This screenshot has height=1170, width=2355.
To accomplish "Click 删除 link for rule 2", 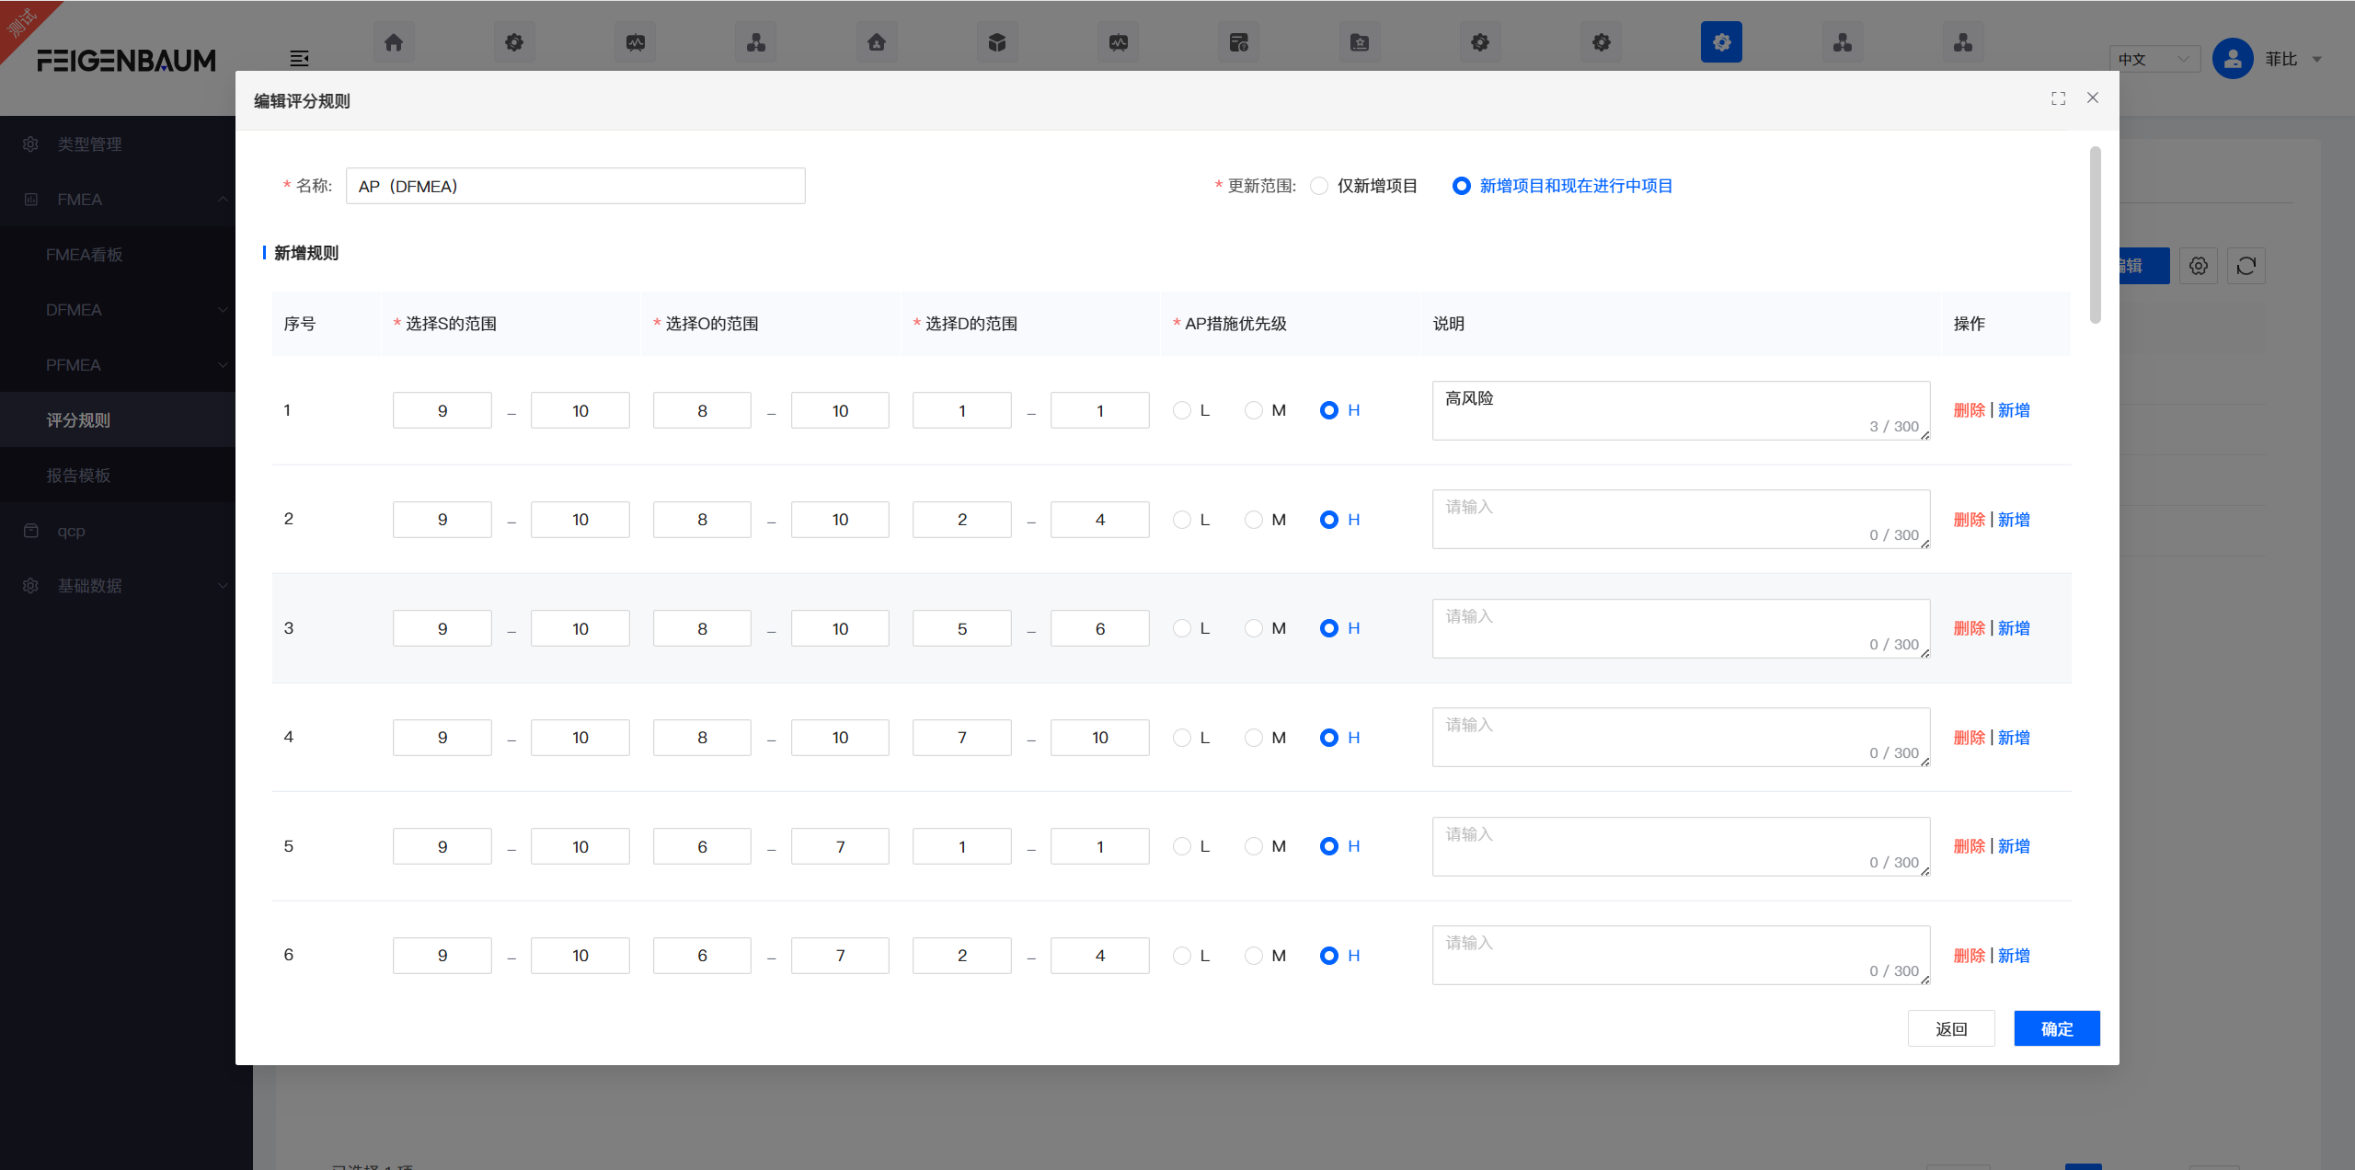I will (1969, 520).
